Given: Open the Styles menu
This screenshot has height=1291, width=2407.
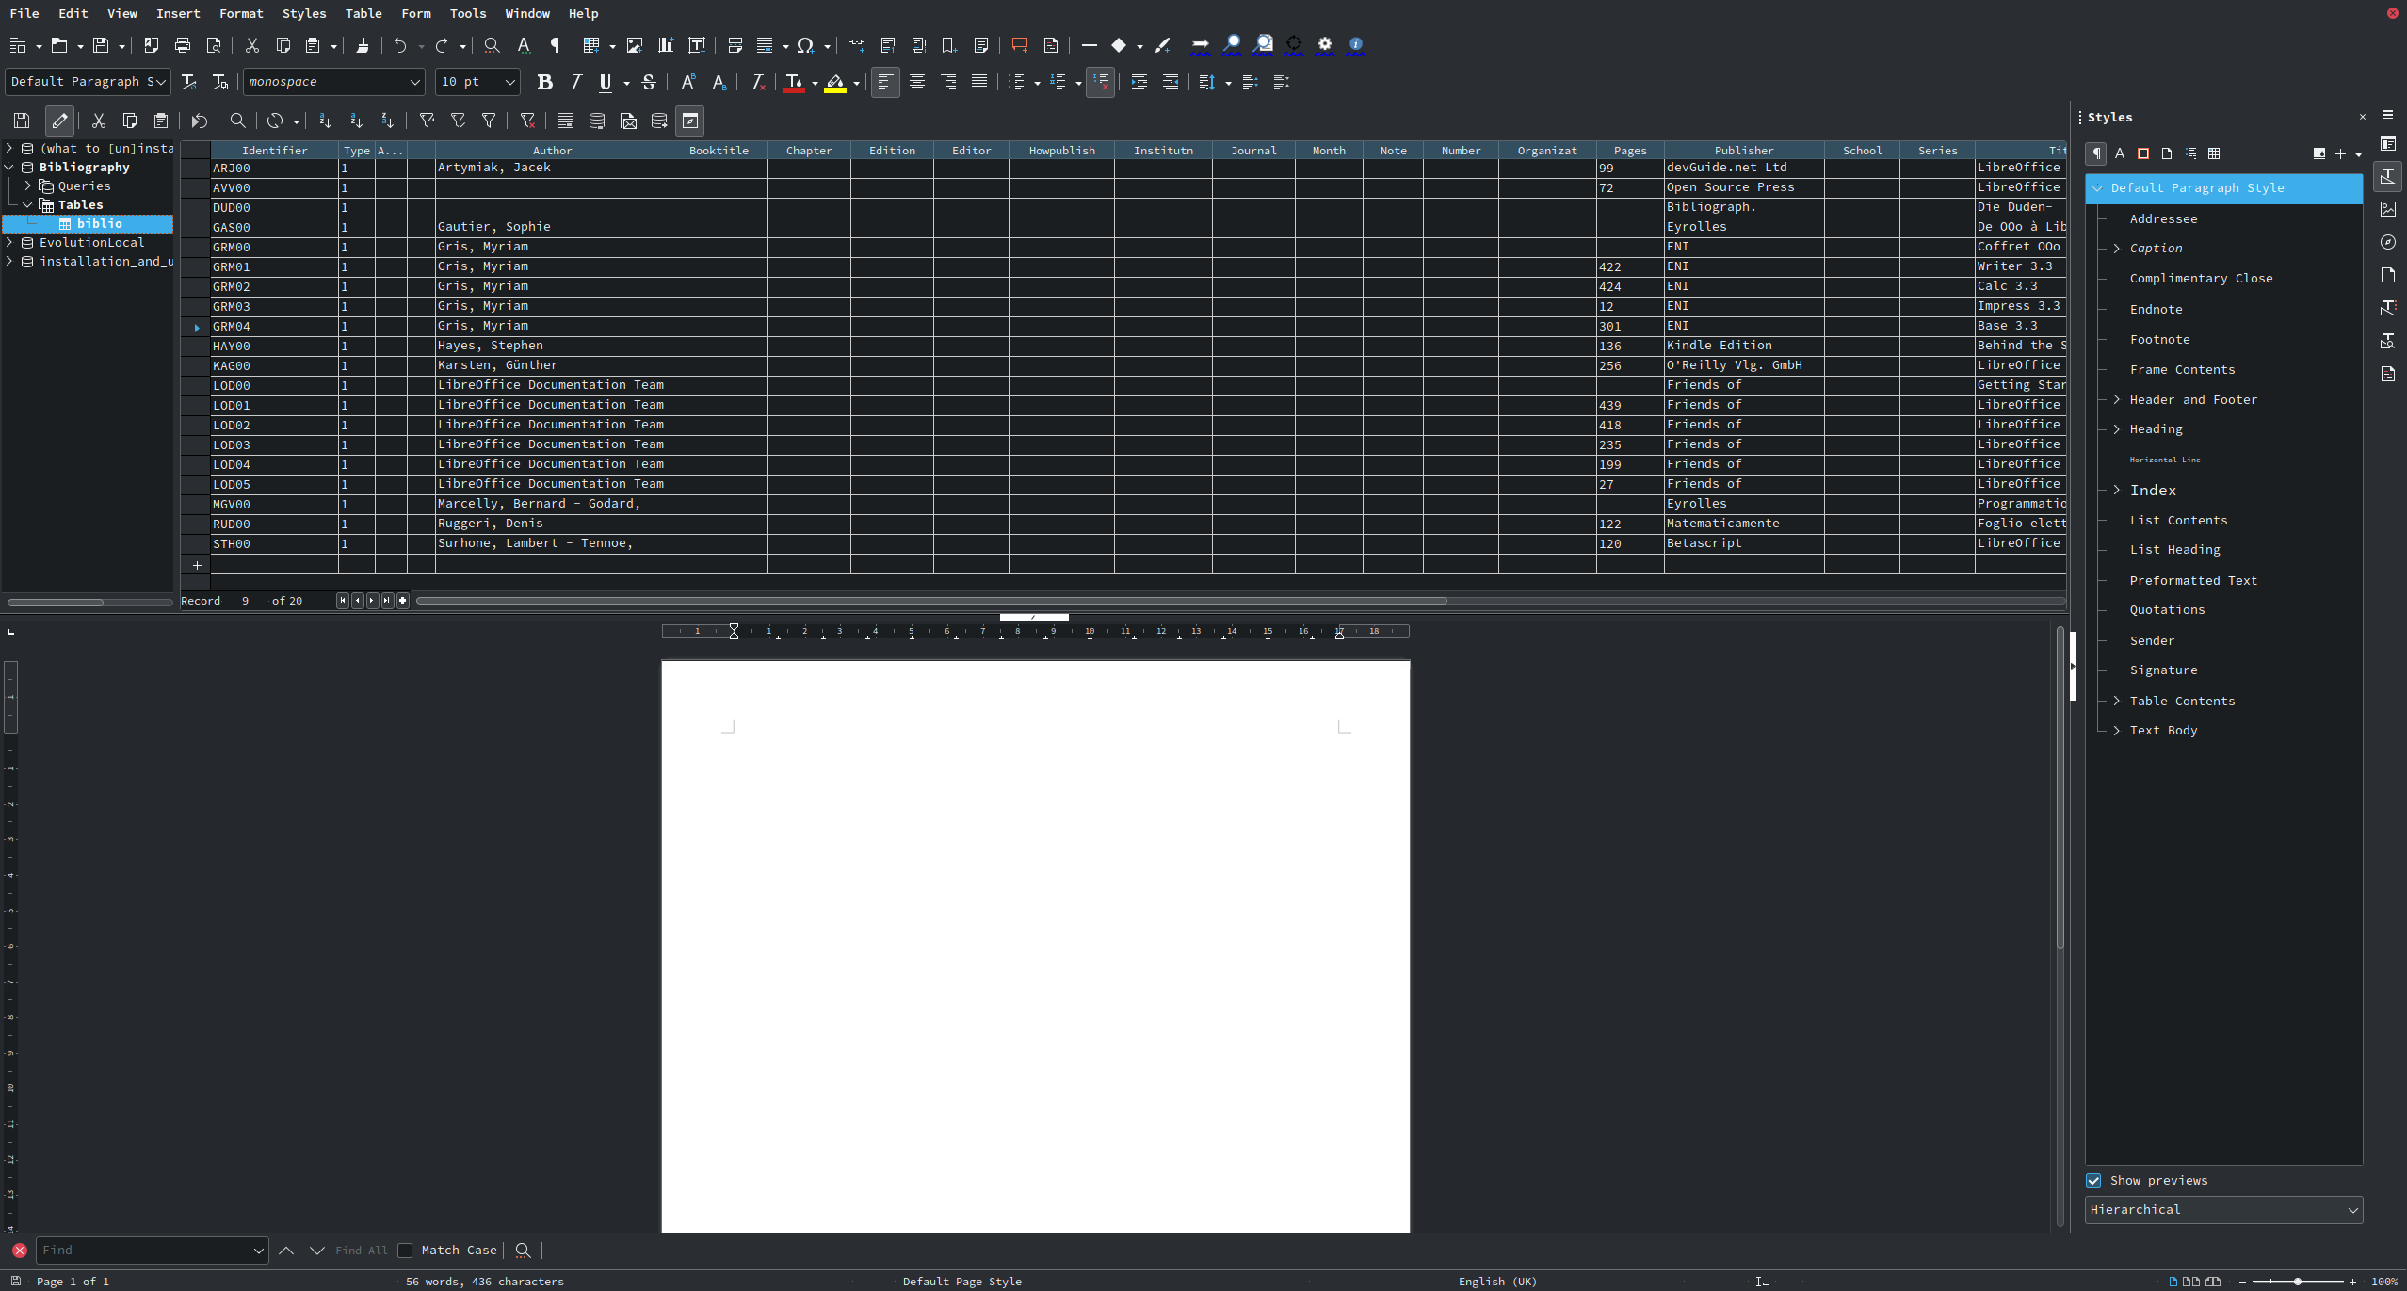Looking at the screenshot, I should [303, 13].
